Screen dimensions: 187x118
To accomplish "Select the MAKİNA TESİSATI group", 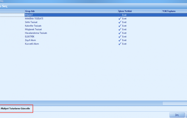I will [34, 19].
